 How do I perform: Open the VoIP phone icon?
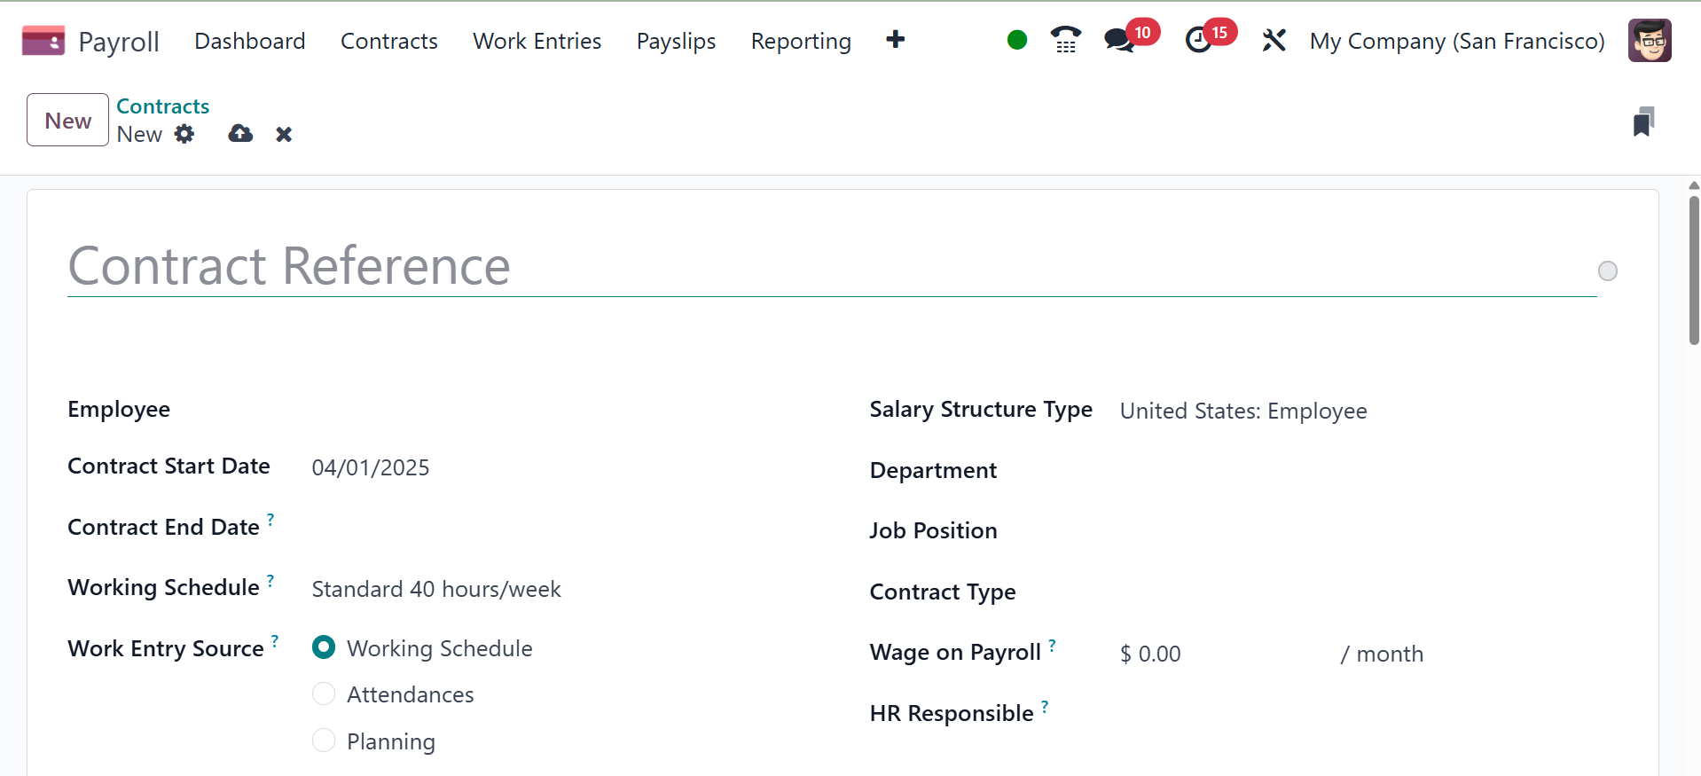[1065, 41]
